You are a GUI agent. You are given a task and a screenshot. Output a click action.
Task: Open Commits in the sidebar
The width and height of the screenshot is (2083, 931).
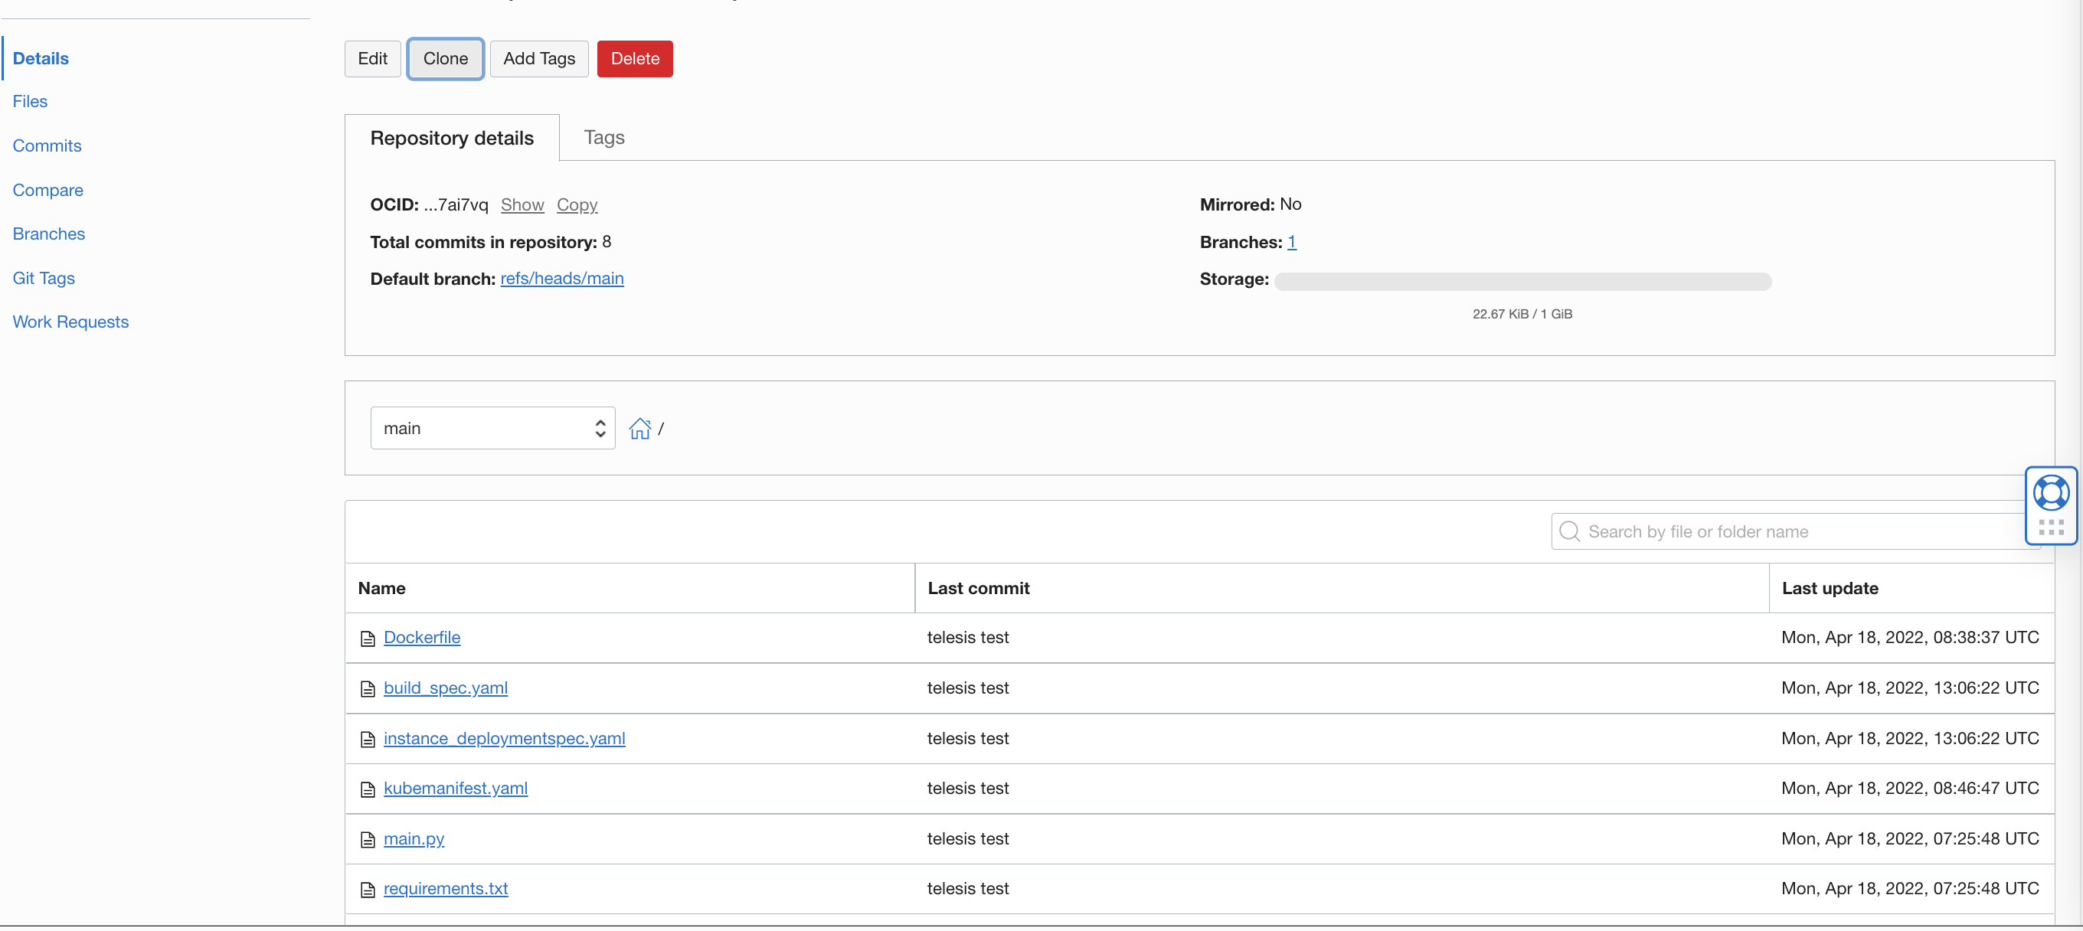click(47, 145)
